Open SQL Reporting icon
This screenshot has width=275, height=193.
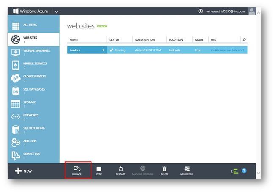point(16,130)
